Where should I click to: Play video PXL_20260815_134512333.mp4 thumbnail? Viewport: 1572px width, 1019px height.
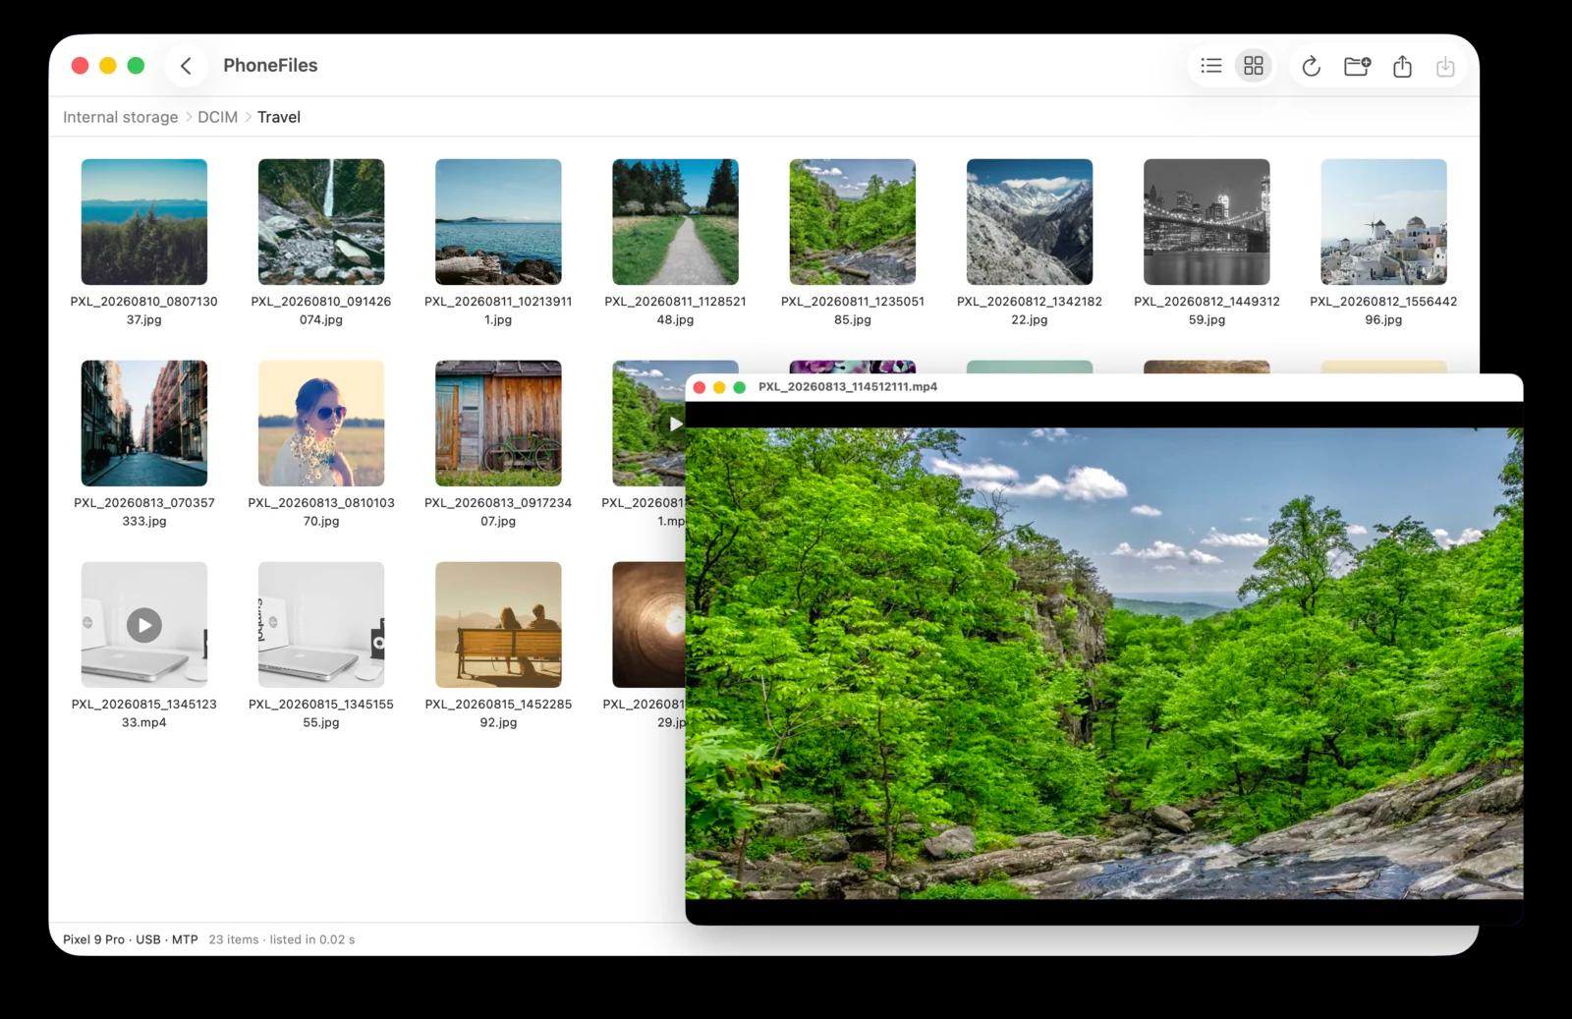click(x=144, y=625)
